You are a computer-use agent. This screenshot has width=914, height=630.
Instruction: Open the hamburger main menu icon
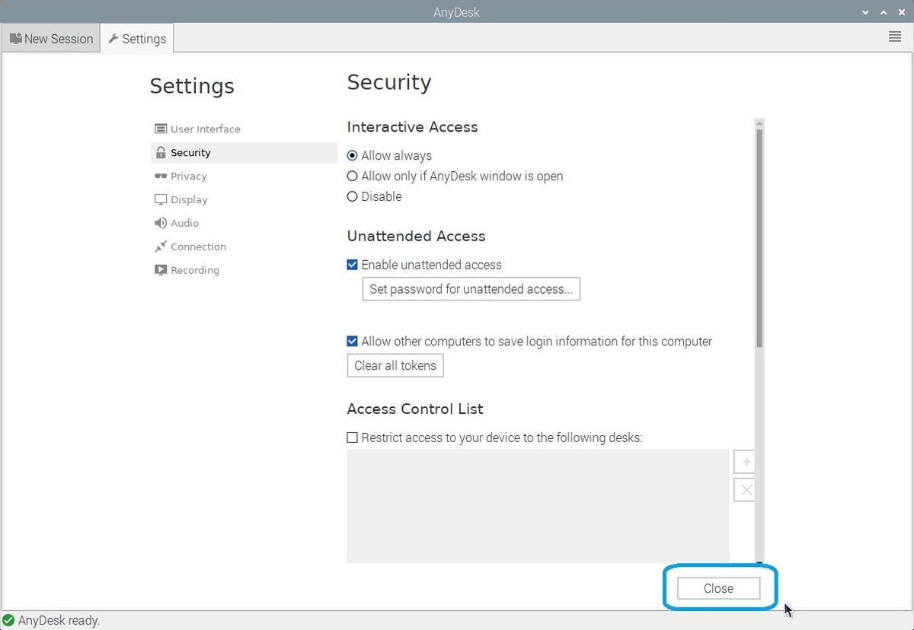coord(895,37)
